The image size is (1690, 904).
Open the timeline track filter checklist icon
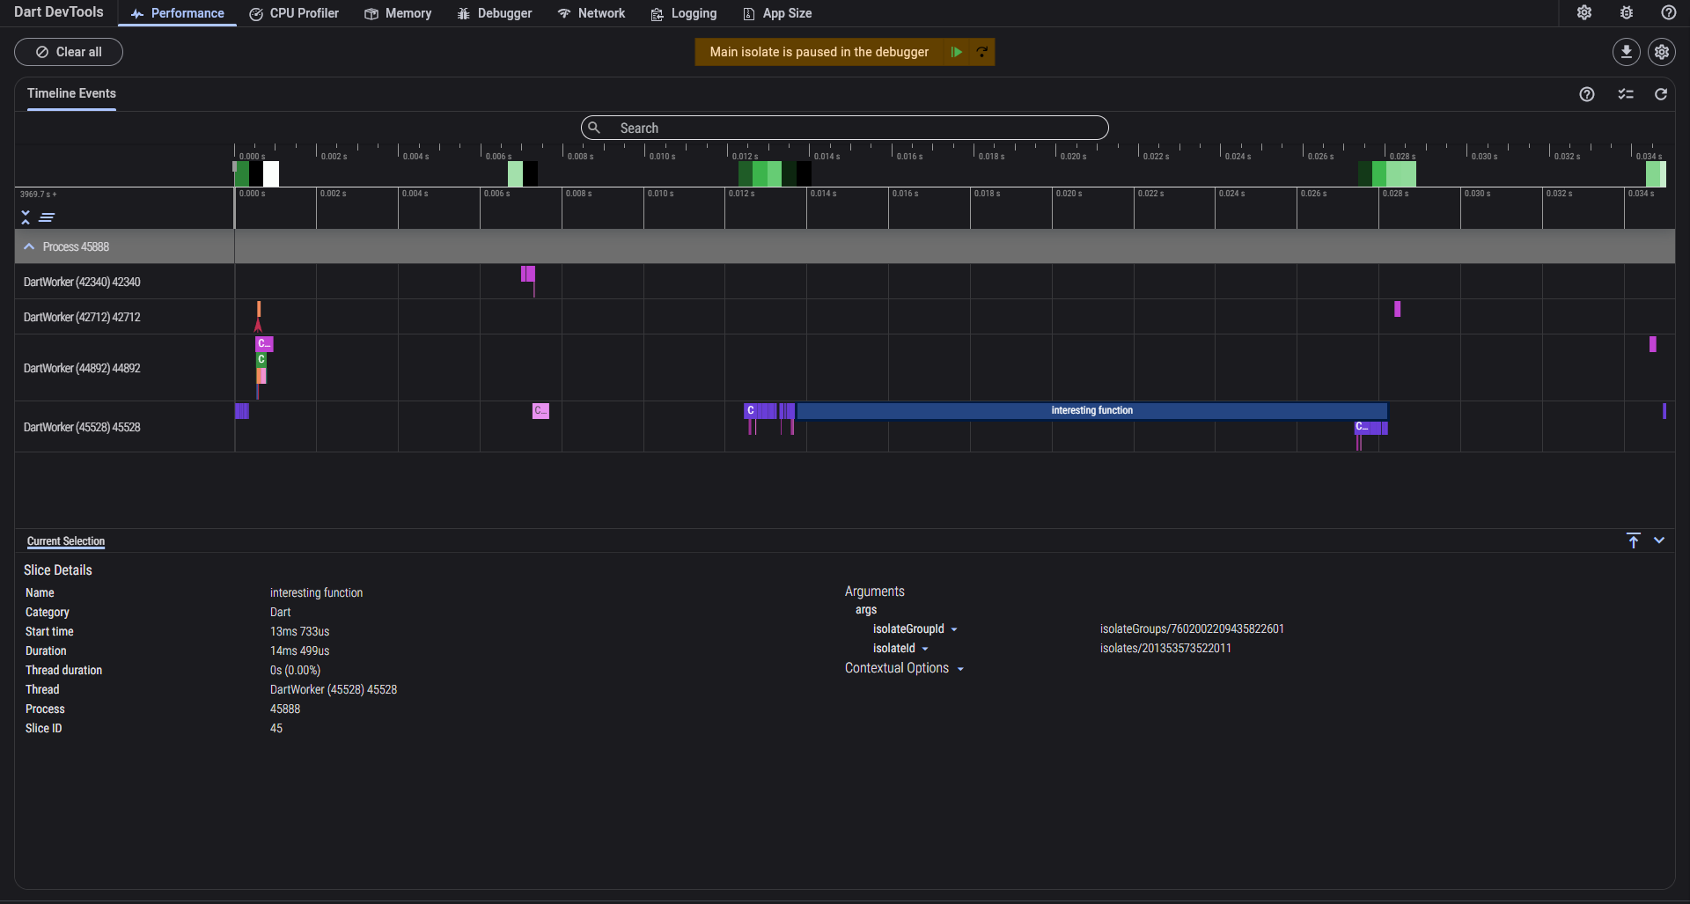click(x=1626, y=94)
